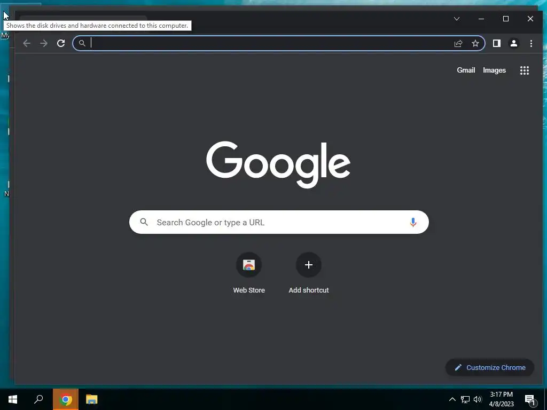Screen dimensions: 547x410
Task: Open the volume tray icon
Action: (478, 399)
